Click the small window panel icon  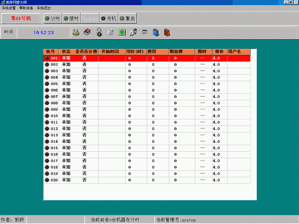coord(145,33)
